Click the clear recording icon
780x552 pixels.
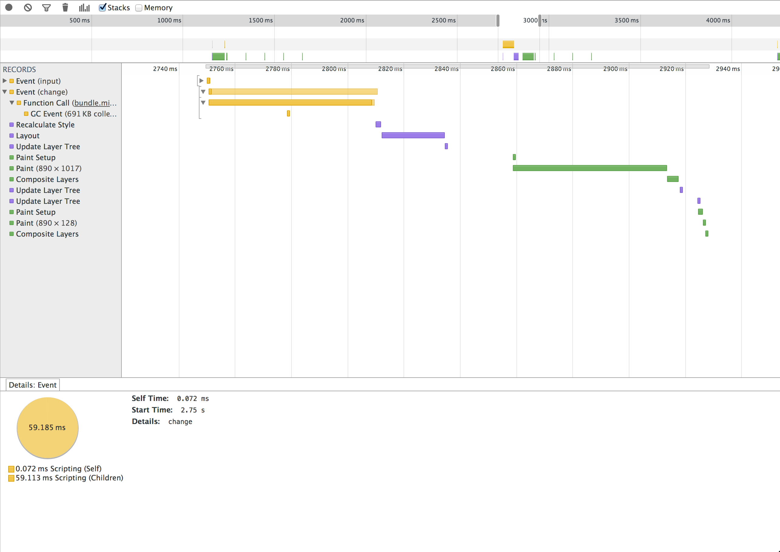[28, 8]
